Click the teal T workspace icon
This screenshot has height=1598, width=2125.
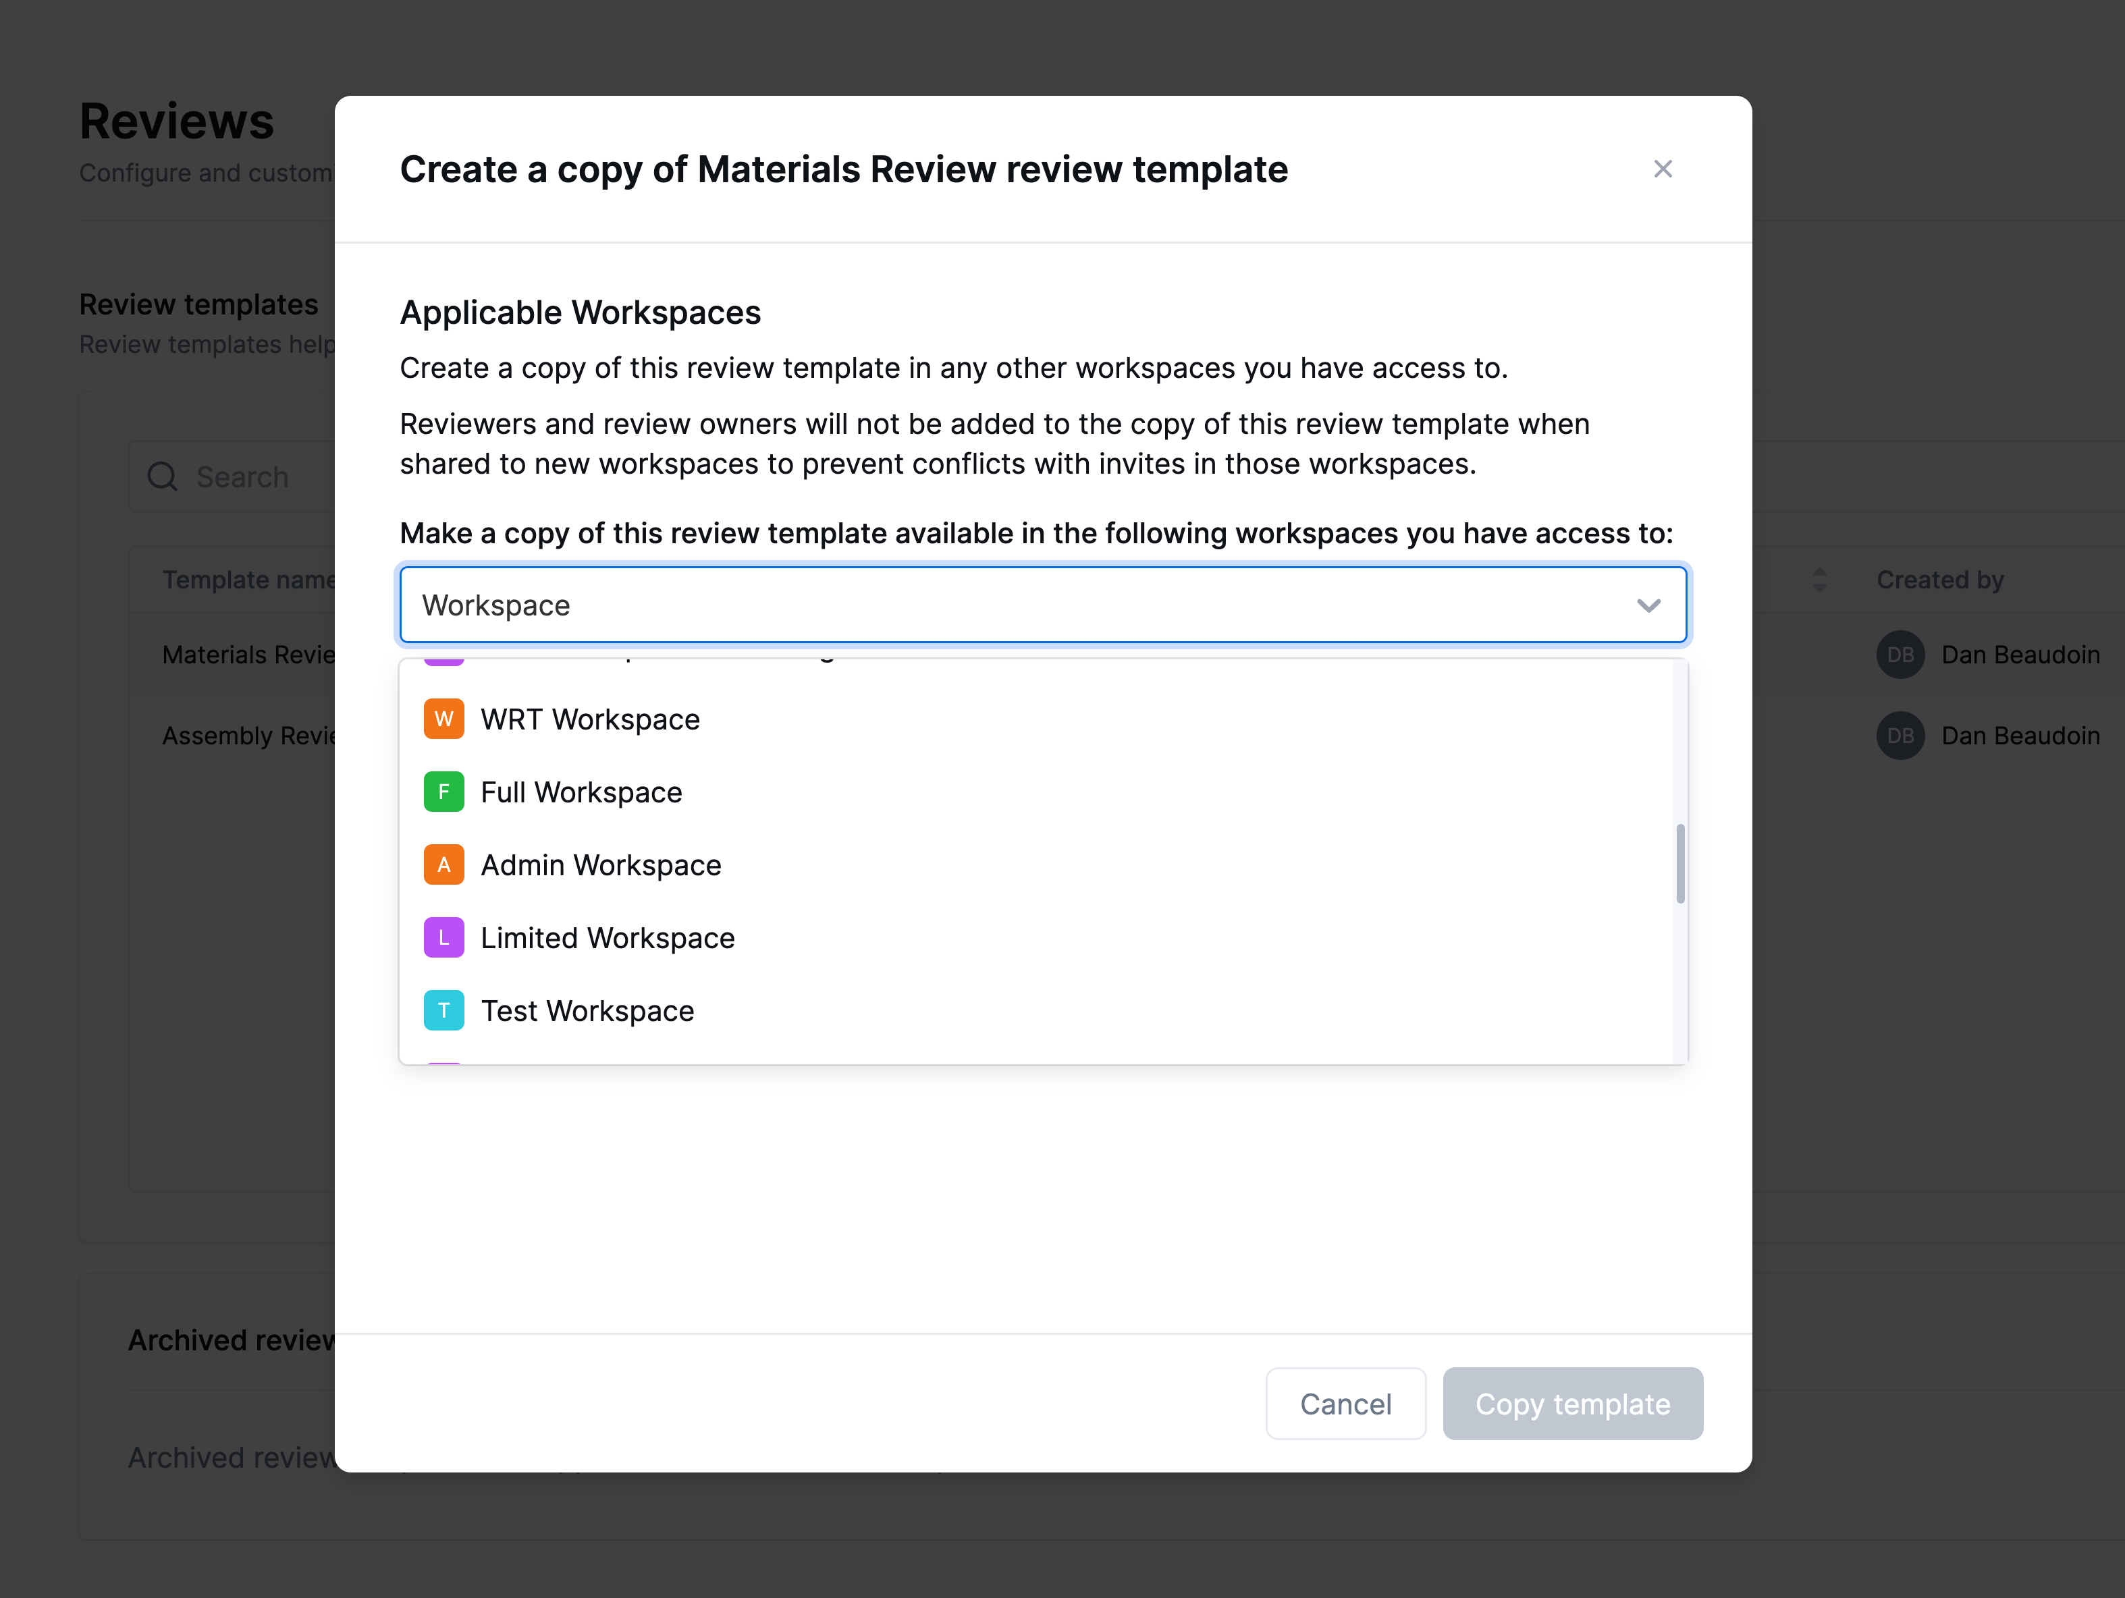coord(443,1011)
